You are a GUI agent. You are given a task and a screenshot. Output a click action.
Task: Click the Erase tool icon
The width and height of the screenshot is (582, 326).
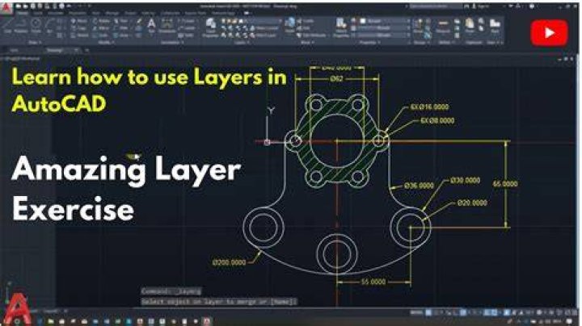pyautogui.click(x=139, y=22)
